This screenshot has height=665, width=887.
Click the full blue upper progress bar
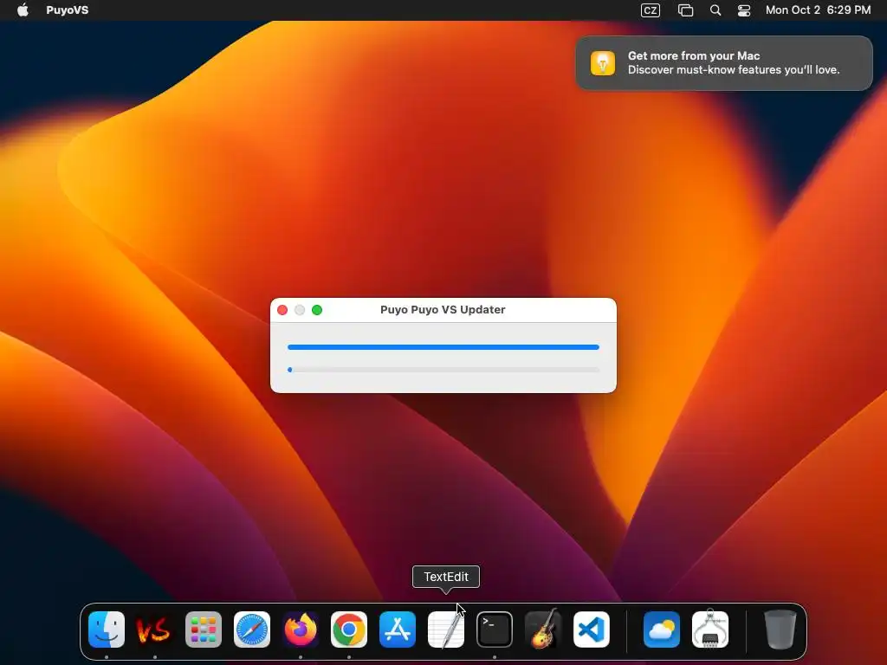pos(443,347)
